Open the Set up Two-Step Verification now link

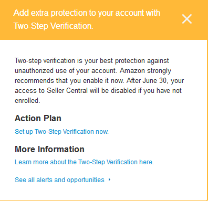pyautogui.click(x=61, y=132)
